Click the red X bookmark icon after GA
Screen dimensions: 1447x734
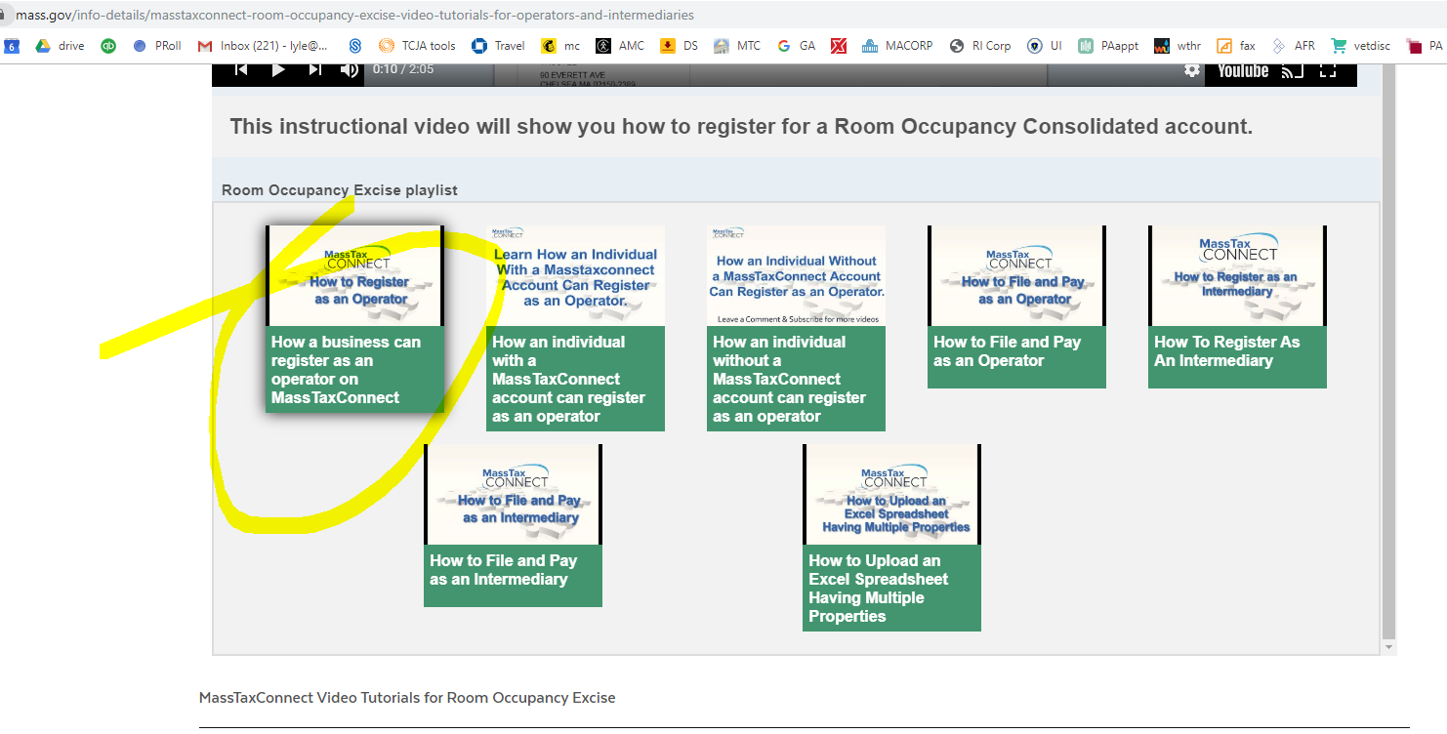(x=839, y=45)
